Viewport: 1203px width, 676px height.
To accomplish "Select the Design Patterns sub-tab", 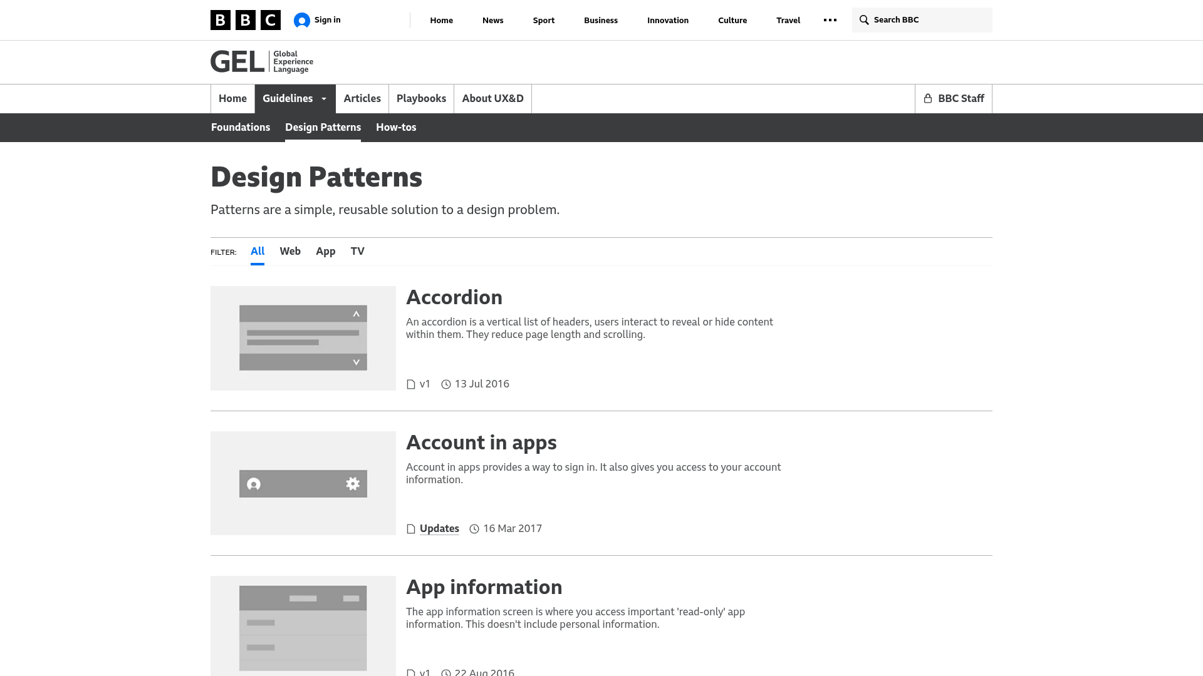I will point(323,127).
